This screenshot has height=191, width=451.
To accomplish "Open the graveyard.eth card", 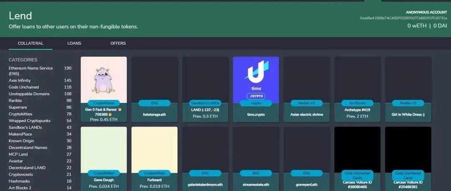I will tap(307, 159).
